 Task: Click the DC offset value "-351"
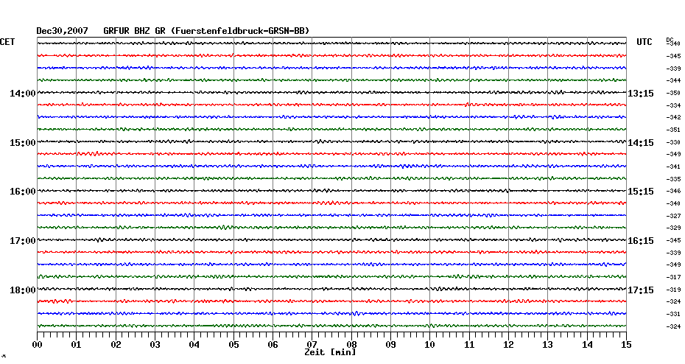(x=673, y=130)
